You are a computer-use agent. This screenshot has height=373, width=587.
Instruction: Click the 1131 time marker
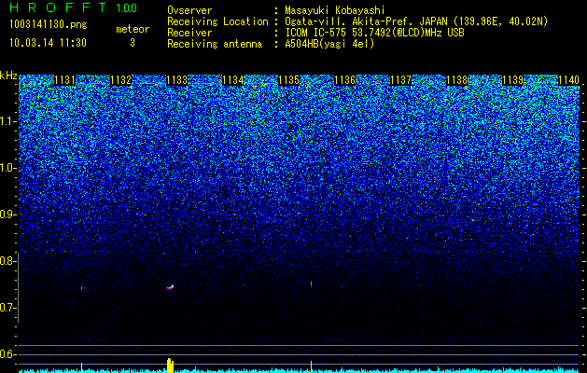64,80
